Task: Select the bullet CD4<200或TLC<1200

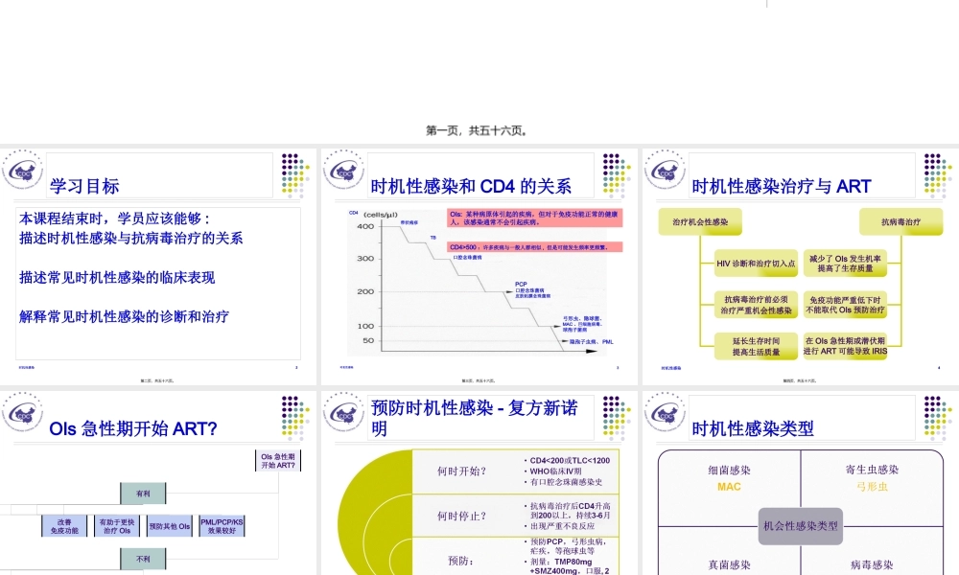Action: [568, 461]
